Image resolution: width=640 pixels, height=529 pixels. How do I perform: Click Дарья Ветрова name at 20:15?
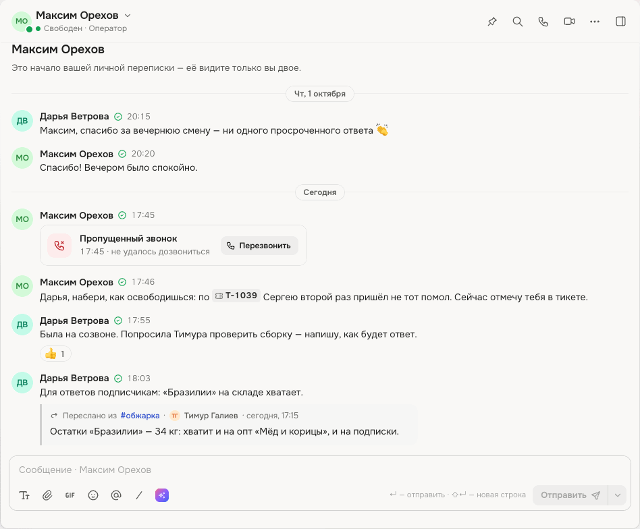tap(74, 116)
